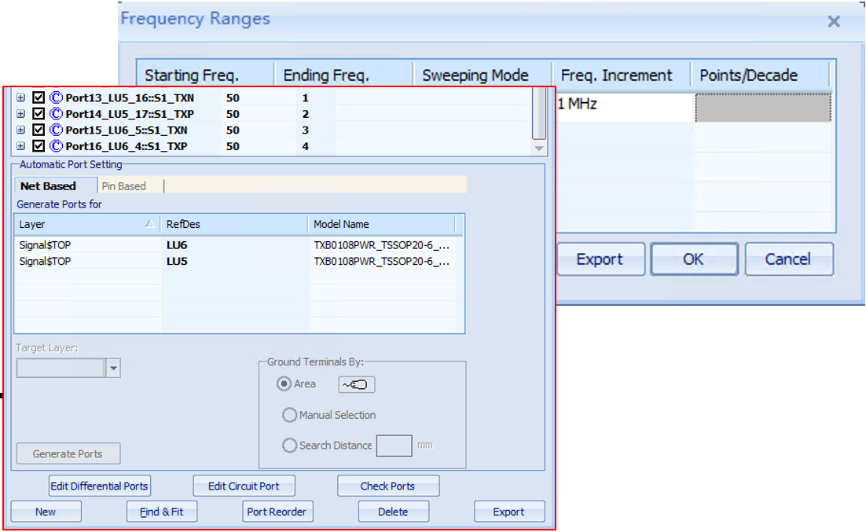Expand the Port16_LU6_4::S1_TXP tree node
The image size is (866, 532).
coord(20,146)
